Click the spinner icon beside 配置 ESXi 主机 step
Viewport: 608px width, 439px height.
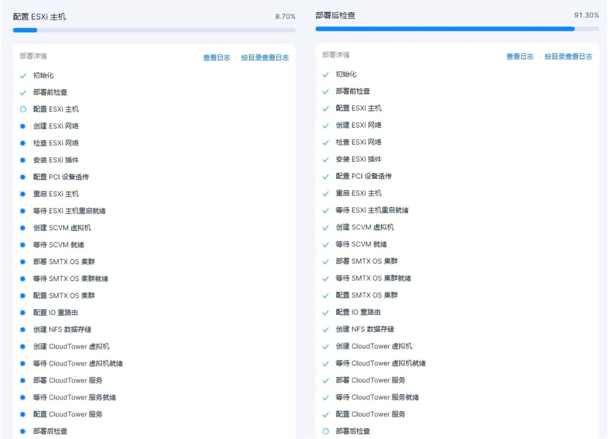point(23,109)
